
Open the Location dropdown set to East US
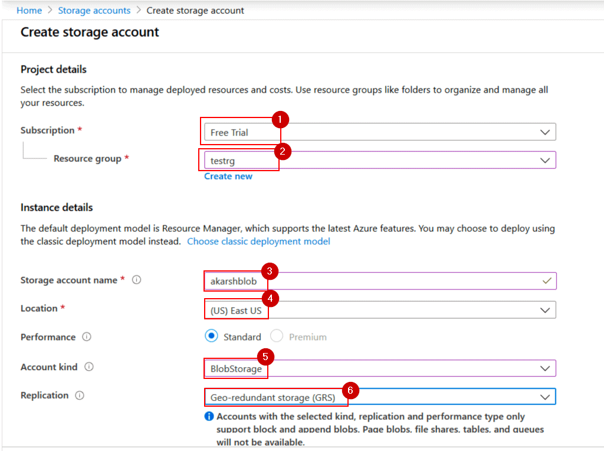(379, 311)
